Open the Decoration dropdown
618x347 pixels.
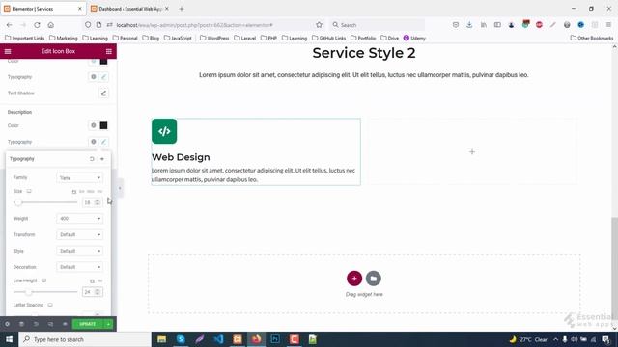(x=79, y=267)
